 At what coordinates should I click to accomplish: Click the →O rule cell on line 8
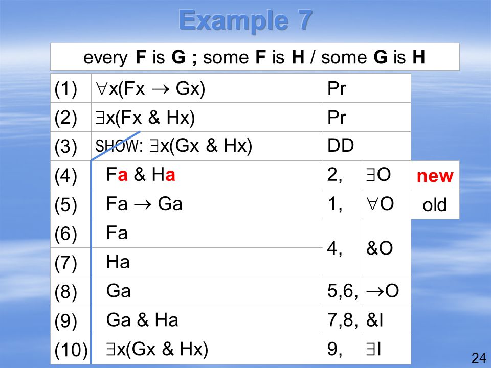click(386, 291)
